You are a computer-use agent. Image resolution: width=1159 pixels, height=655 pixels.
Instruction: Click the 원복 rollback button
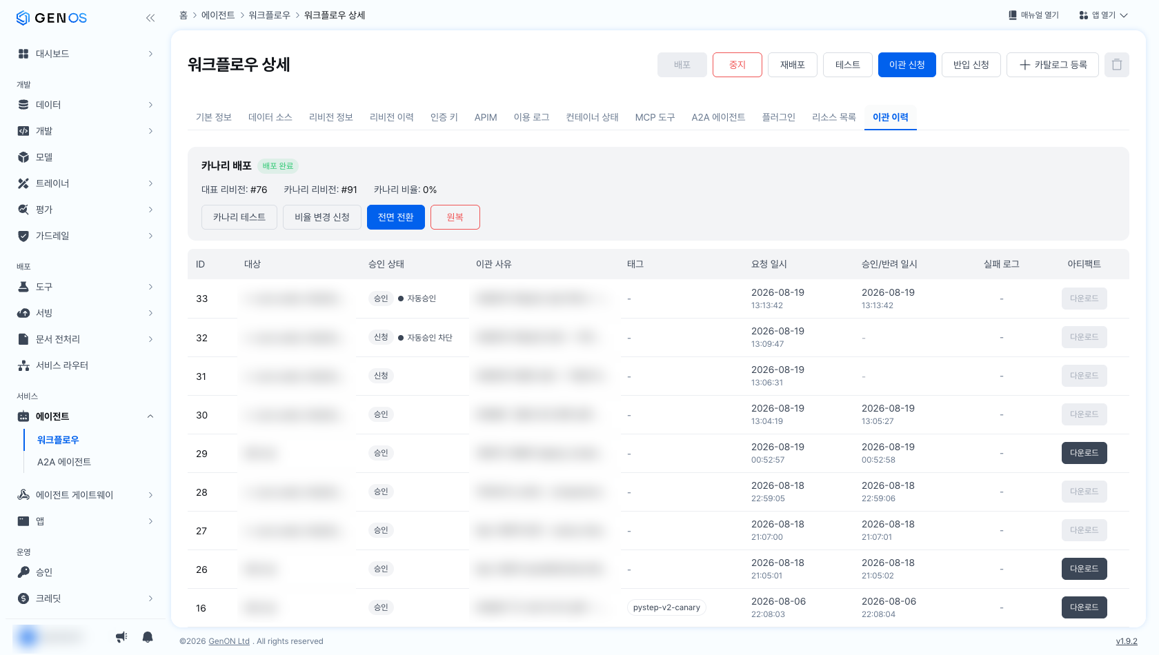tap(455, 217)
